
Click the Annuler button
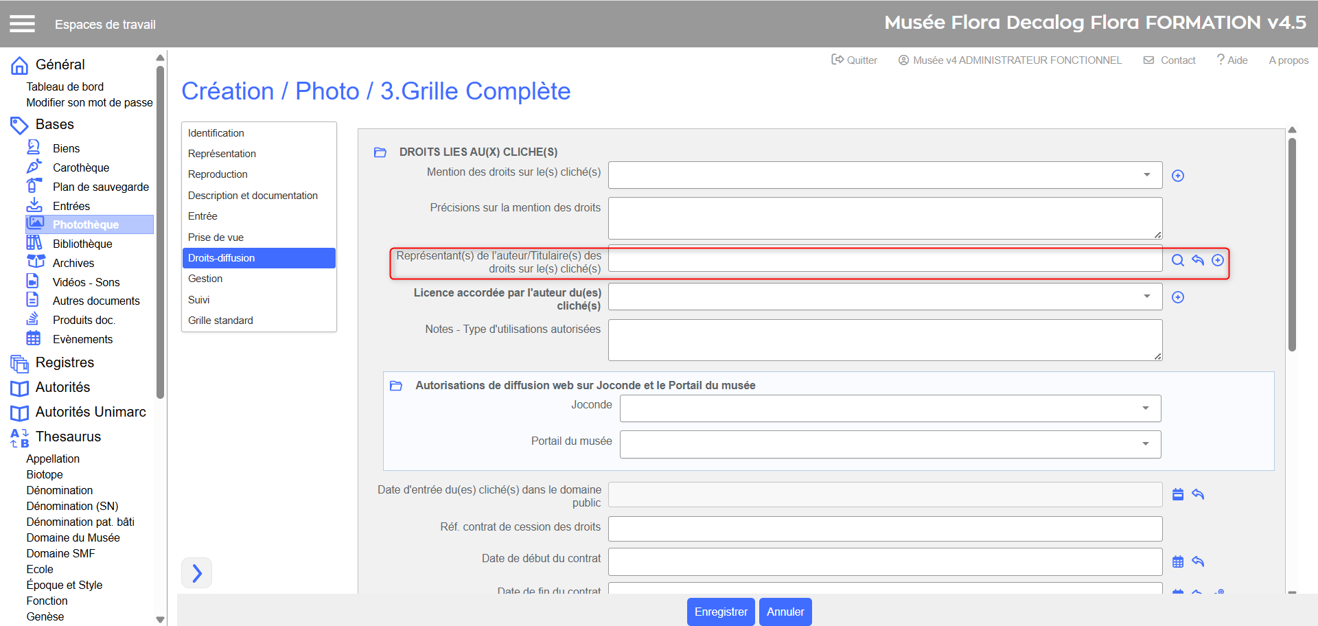[x=785, y=612]
